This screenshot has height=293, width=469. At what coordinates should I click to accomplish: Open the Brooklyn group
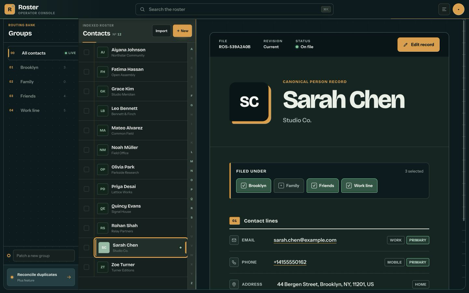pos(41,67)
